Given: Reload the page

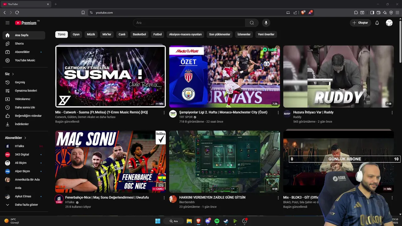Looking at the screenshot, I should (x=17, y=13).
